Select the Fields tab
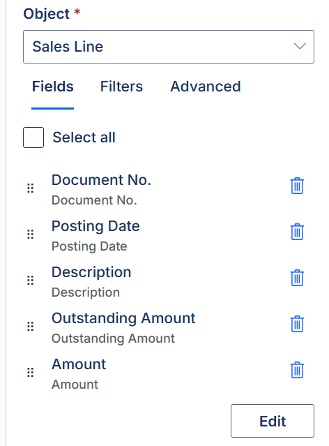329x446 pixels. pyautogui.click(x=52, y=87)
